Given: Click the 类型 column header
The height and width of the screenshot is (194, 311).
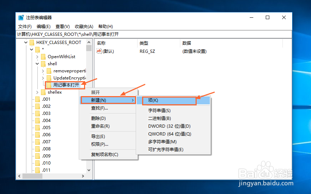Looking at the screenshot, I should pos(159,43).
